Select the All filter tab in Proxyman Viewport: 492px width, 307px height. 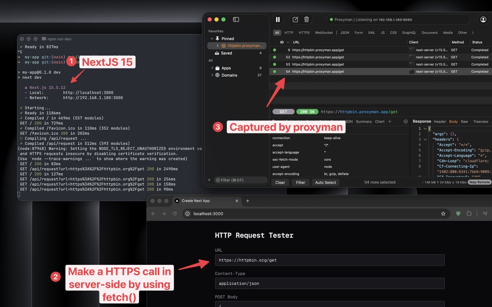point(277,33)
